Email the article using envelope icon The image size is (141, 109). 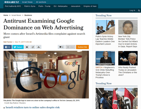[x=27, y=47]
